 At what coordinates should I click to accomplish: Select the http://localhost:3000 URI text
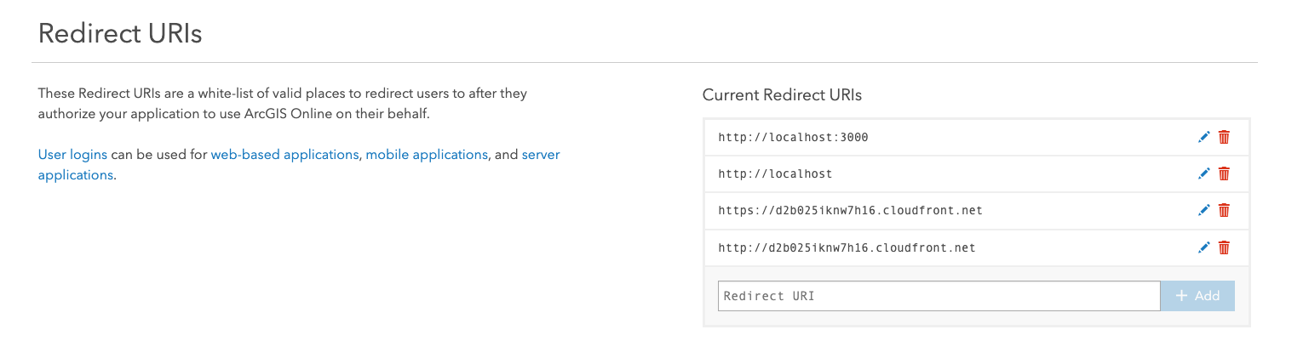point(793,137)
